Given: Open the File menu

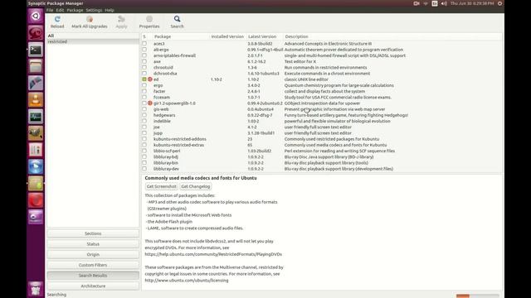Looking at the screenshot, I should [x=50, y=10].
